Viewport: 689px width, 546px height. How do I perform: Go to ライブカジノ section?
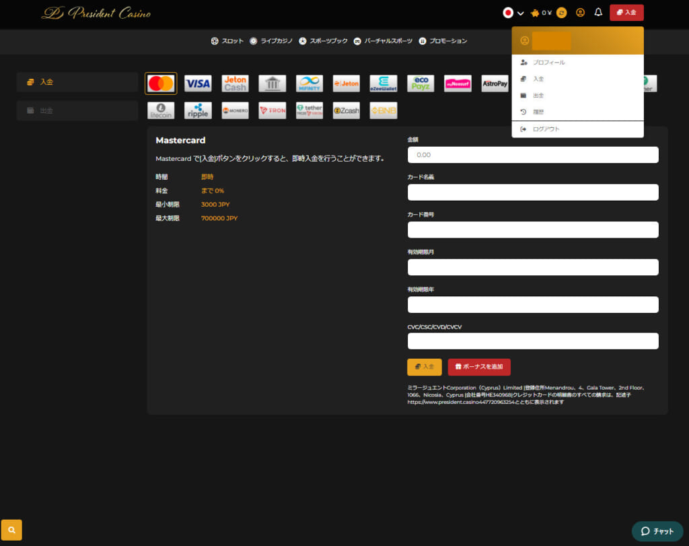pos(271,41)
